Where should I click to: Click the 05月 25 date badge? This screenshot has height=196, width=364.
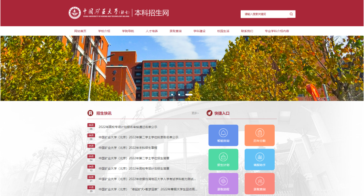(x=91, y=148)
